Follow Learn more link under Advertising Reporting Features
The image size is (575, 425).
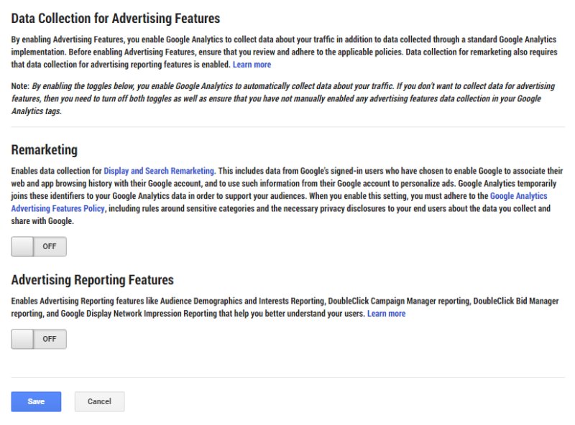pos(386,314)
